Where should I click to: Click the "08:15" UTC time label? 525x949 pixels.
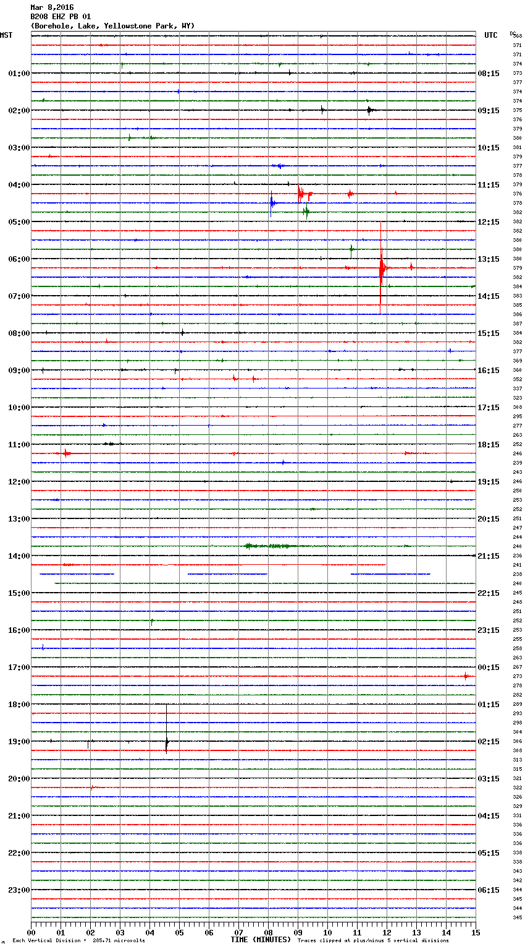coord(489,74)
